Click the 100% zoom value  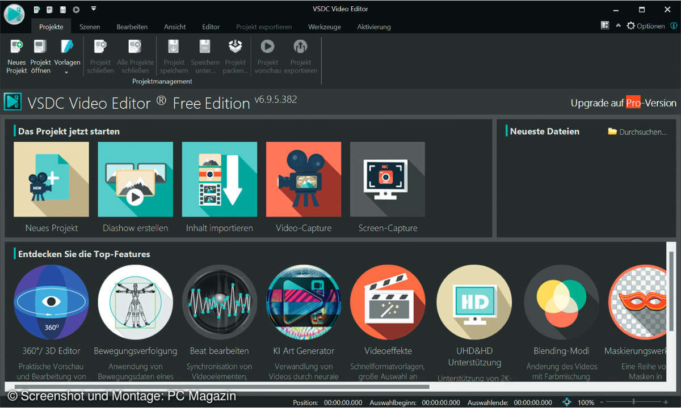(x=586, y=402)
